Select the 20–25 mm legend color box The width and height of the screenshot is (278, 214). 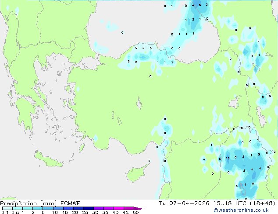78,208
